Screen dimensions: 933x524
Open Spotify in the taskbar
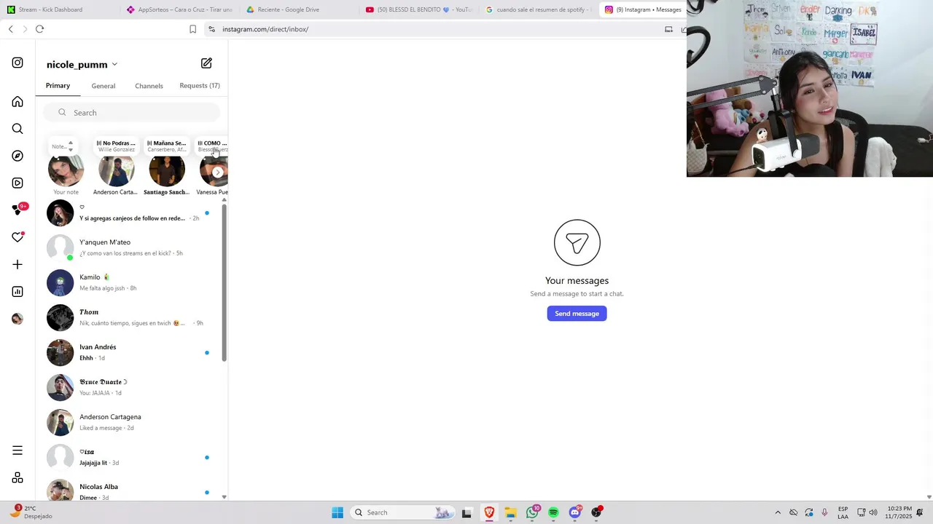pos(553,512)
